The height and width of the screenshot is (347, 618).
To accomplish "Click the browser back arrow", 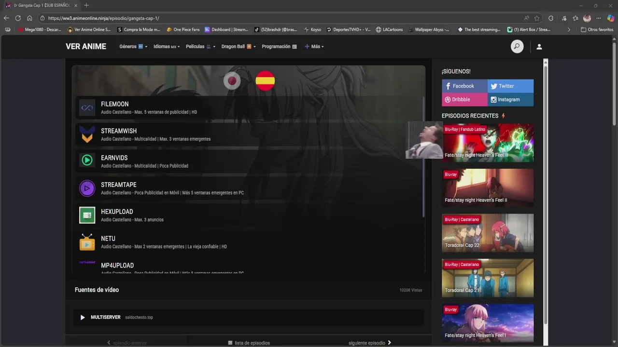I will point(6,18).
